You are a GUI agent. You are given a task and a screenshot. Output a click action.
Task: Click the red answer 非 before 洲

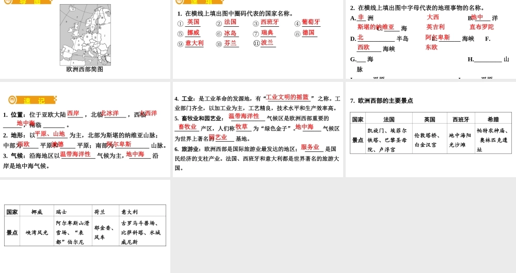click(x=361, y=17)
